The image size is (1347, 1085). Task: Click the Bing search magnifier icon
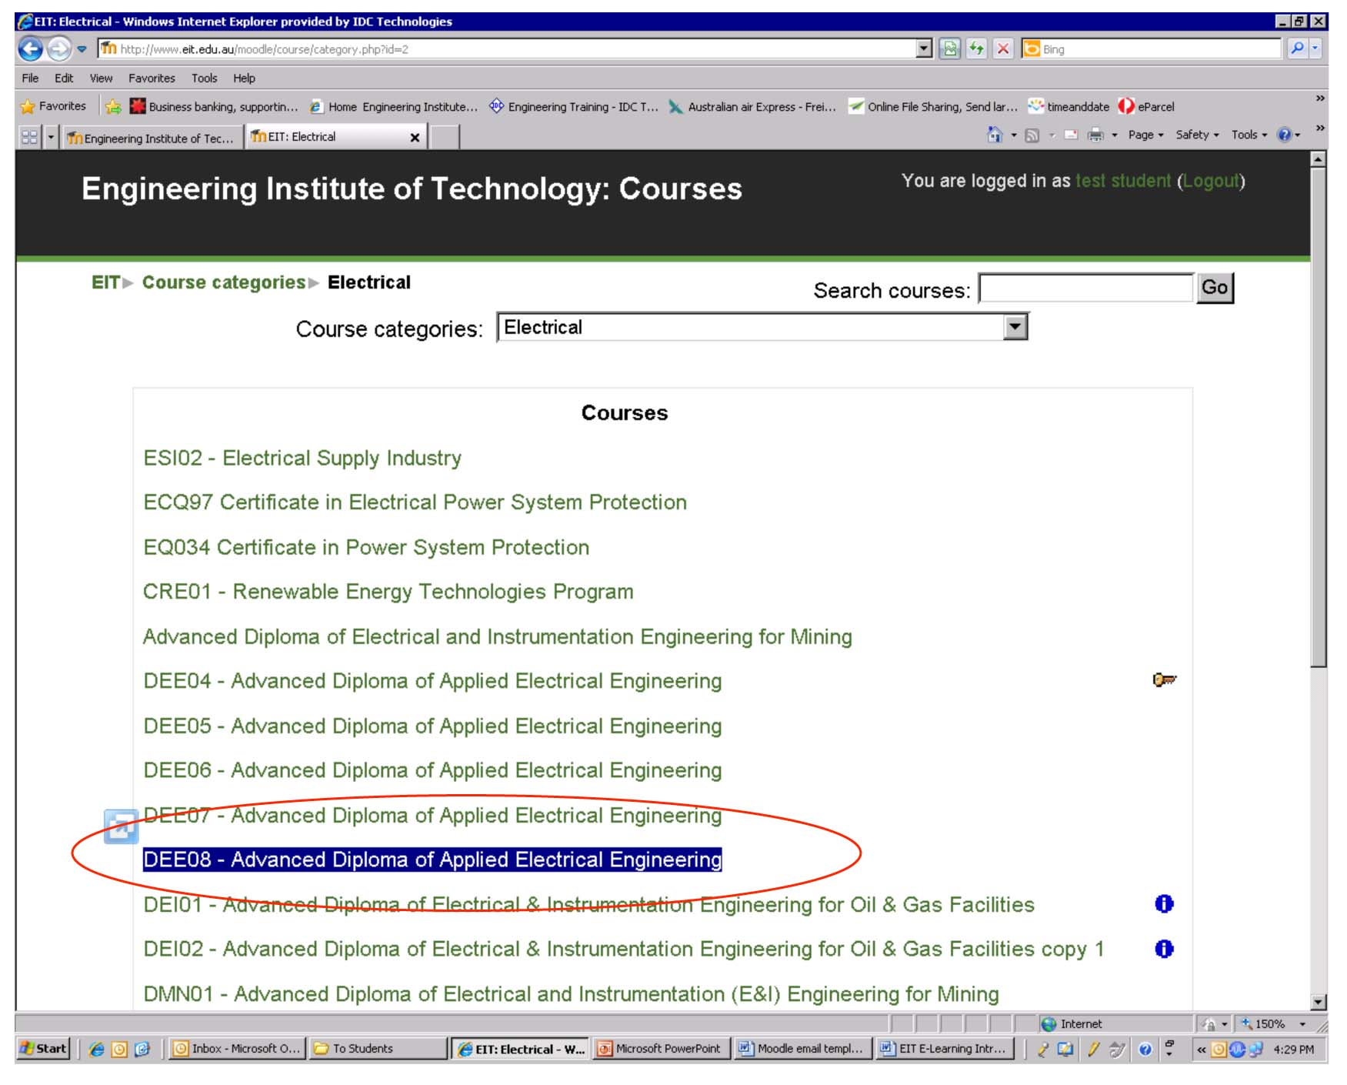[1297, 48]
